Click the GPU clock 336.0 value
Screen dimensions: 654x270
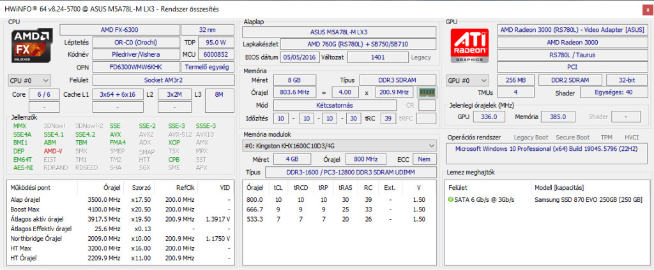(489, 117)
